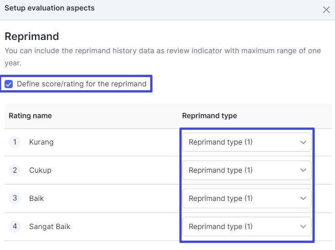This screenshot has height=250, width=335.
Task: Click the Rating name column header
Action: click(x=31, y=116)
